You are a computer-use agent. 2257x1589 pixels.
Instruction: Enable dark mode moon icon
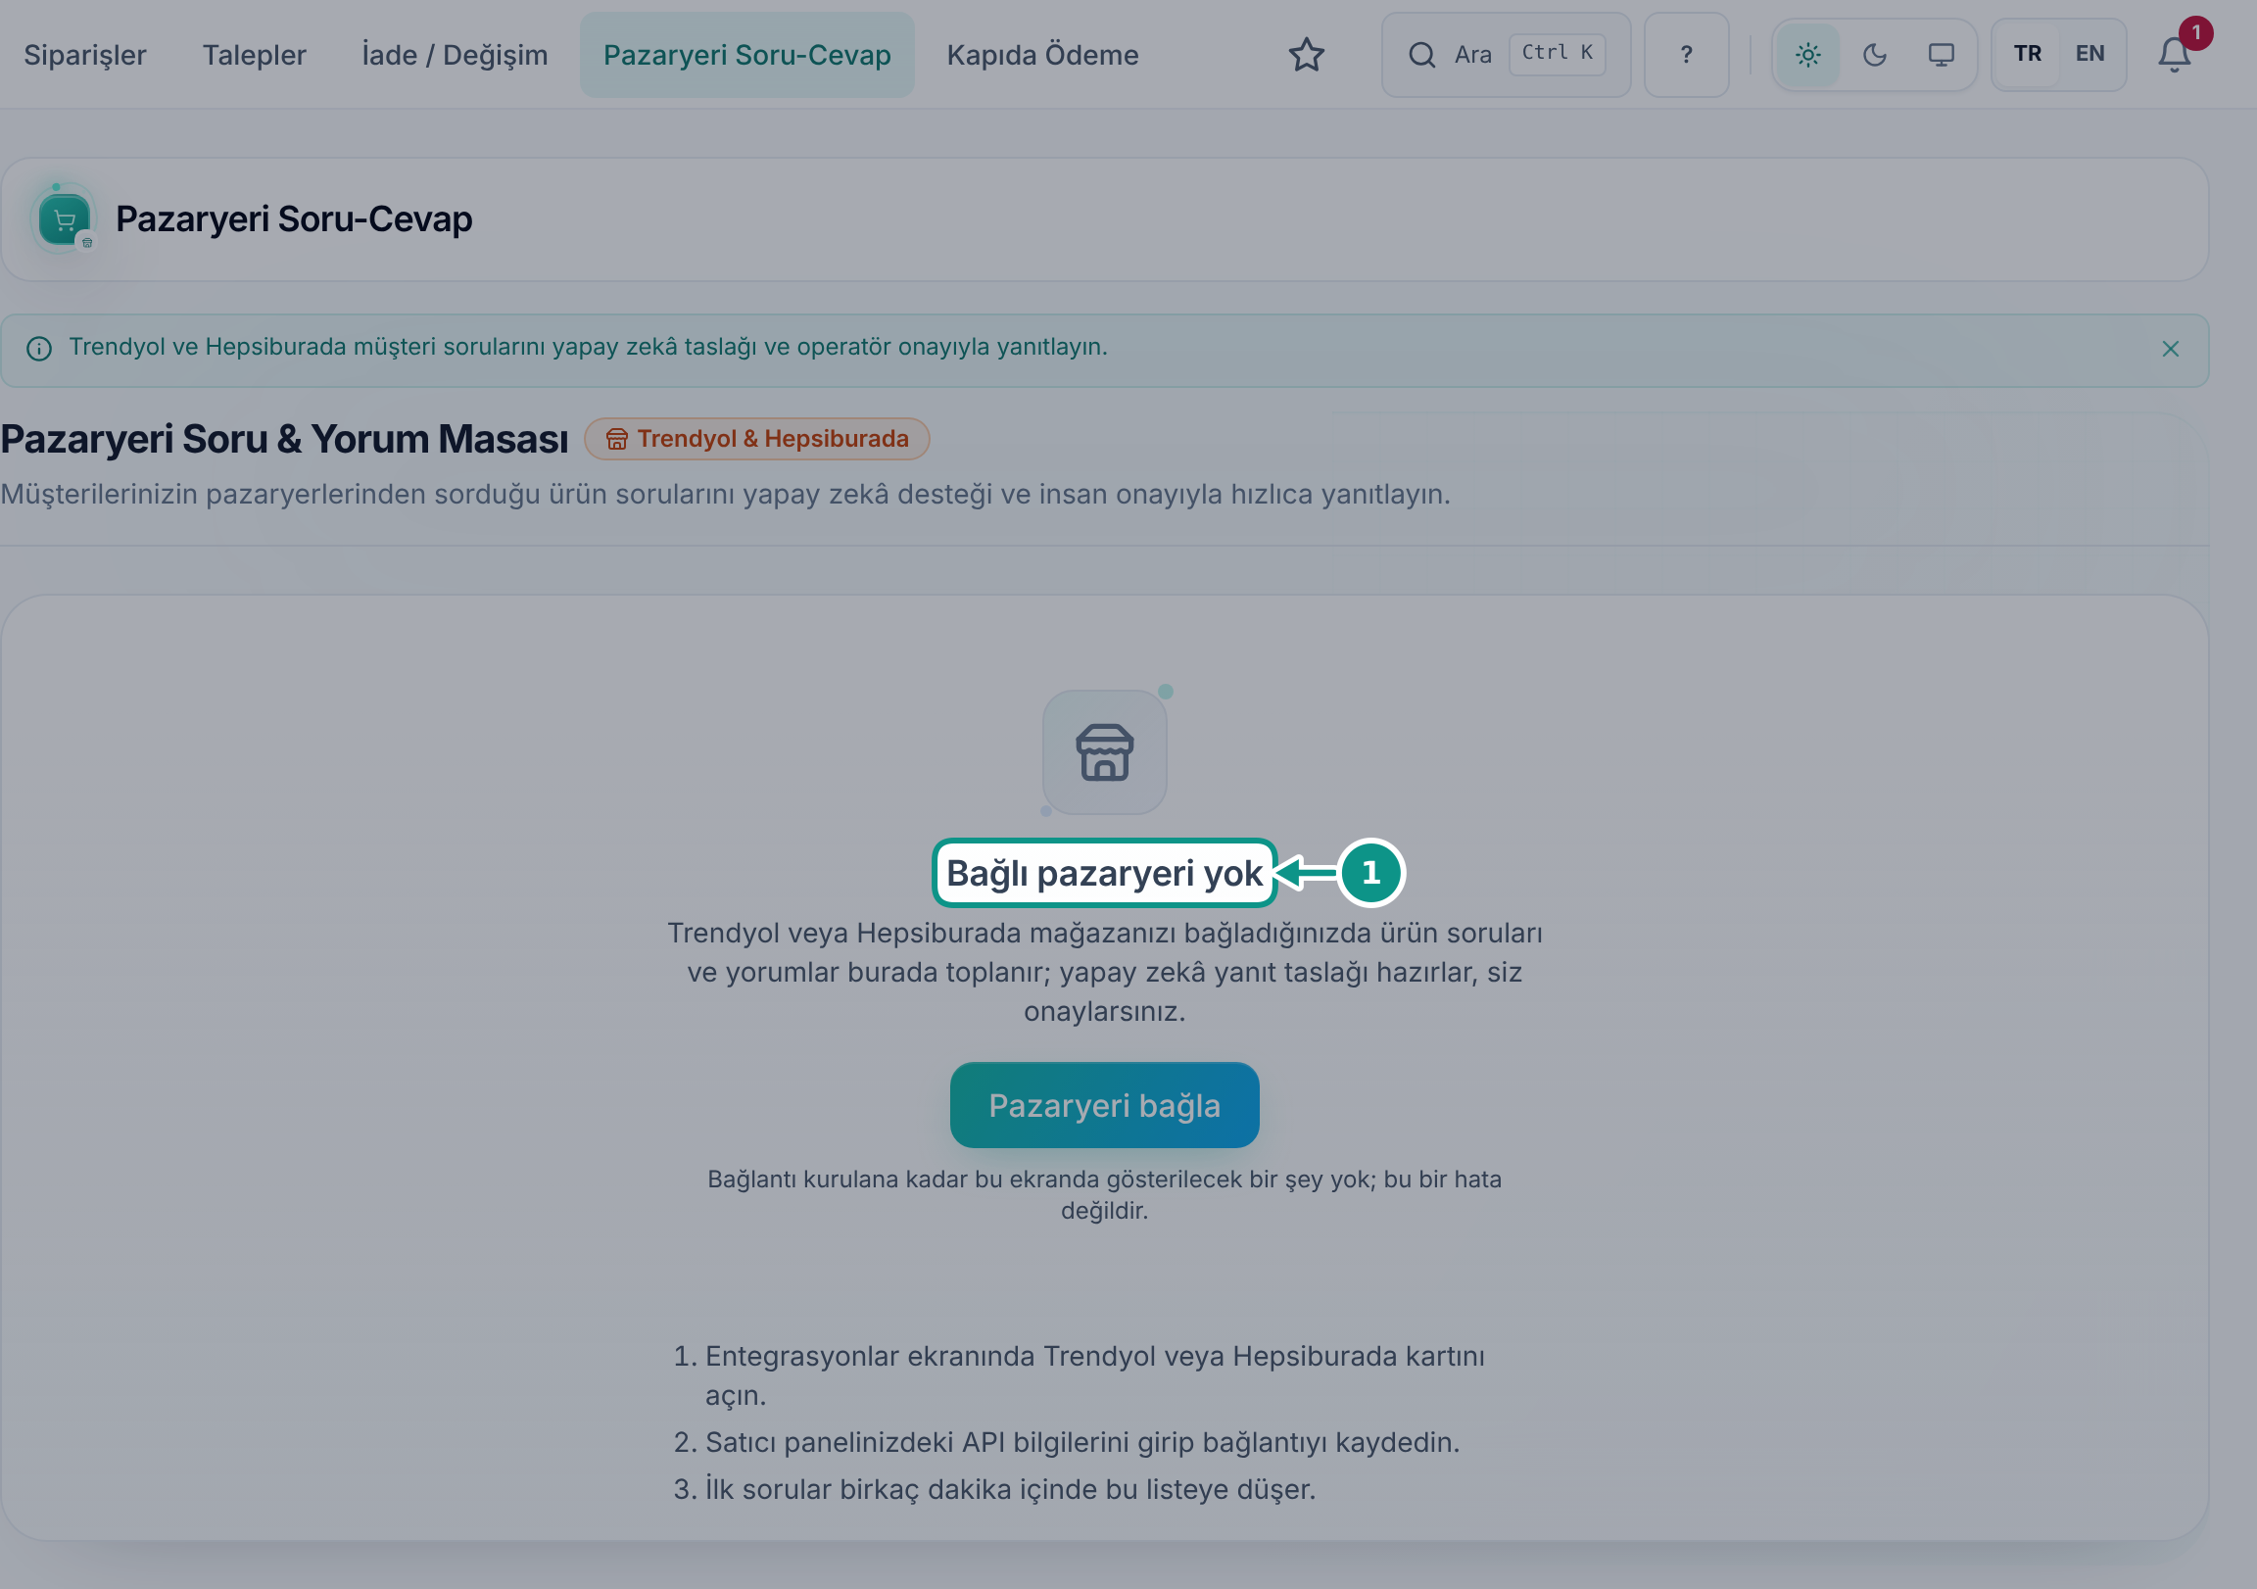1874,55
